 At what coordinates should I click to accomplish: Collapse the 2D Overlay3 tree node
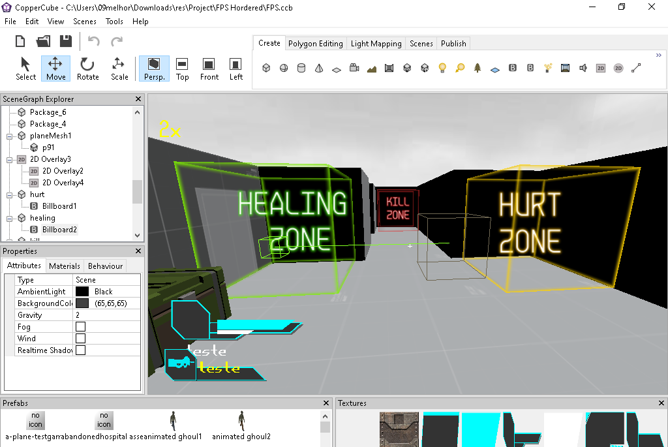9,160
